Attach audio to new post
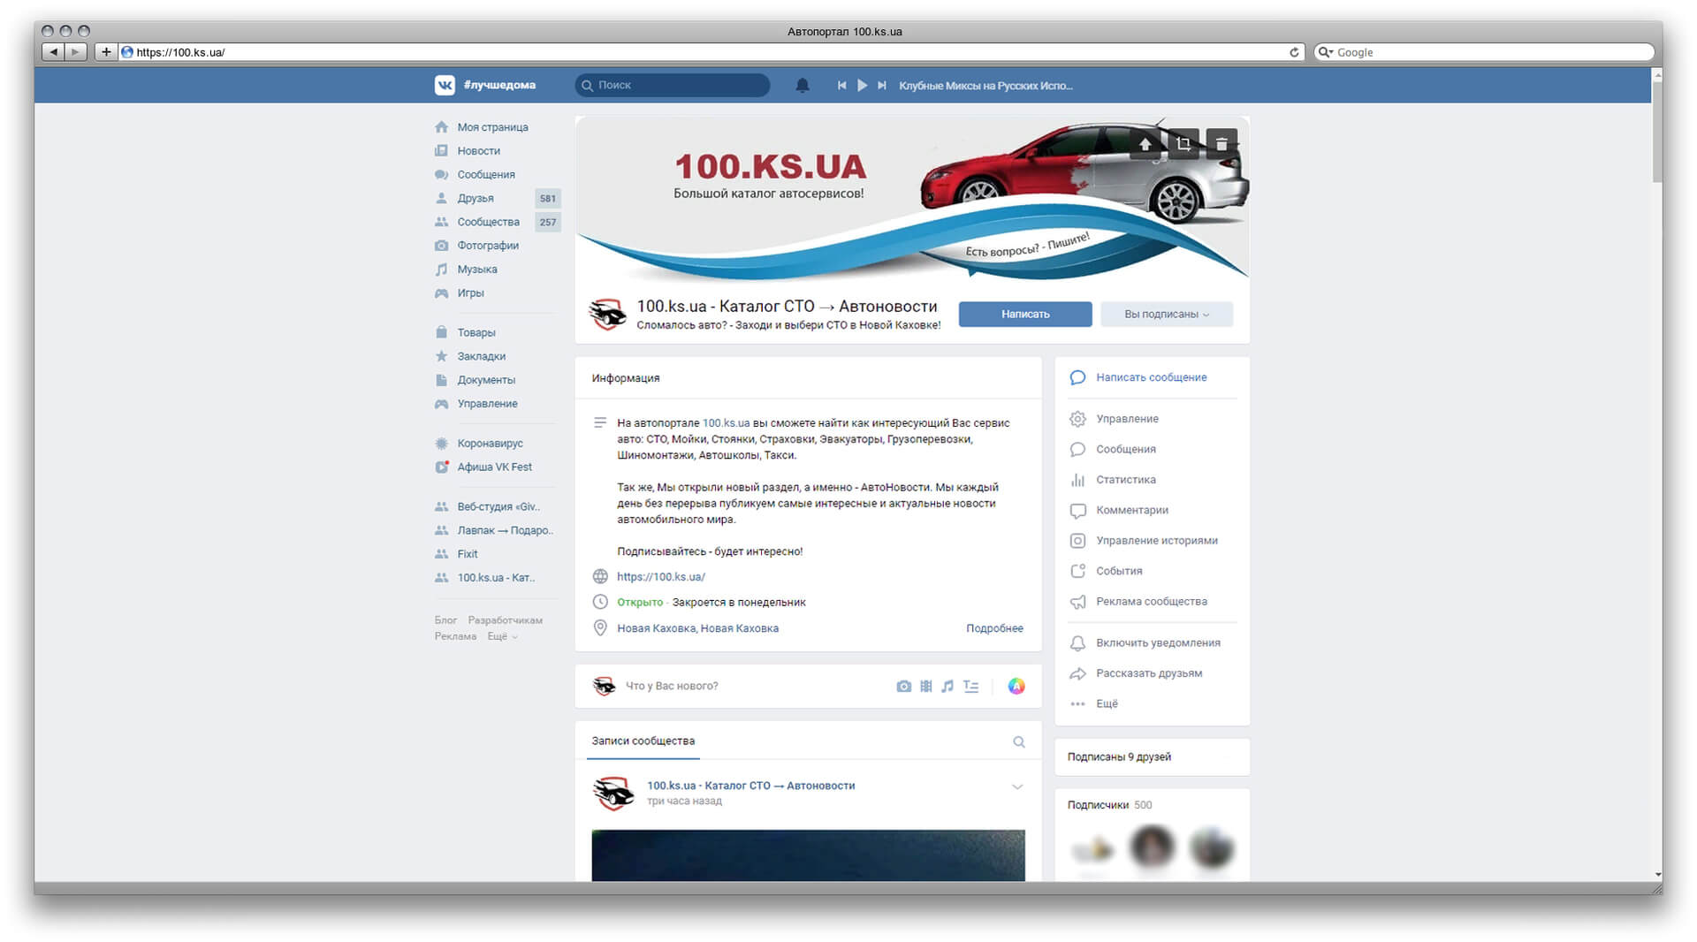 [947, 687]
